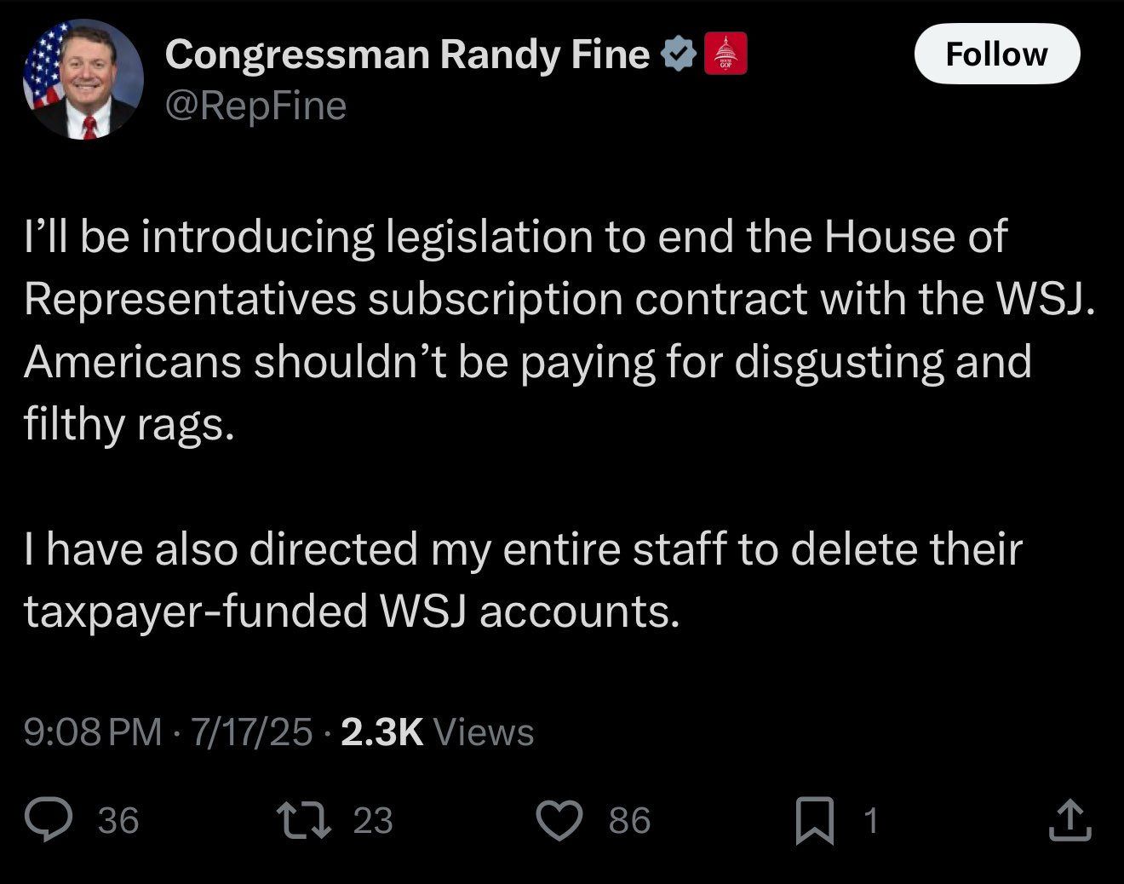View the 2.3K Views analytics
The height and width of the screenshot is (884, 1124).
[x=437, y=732]
